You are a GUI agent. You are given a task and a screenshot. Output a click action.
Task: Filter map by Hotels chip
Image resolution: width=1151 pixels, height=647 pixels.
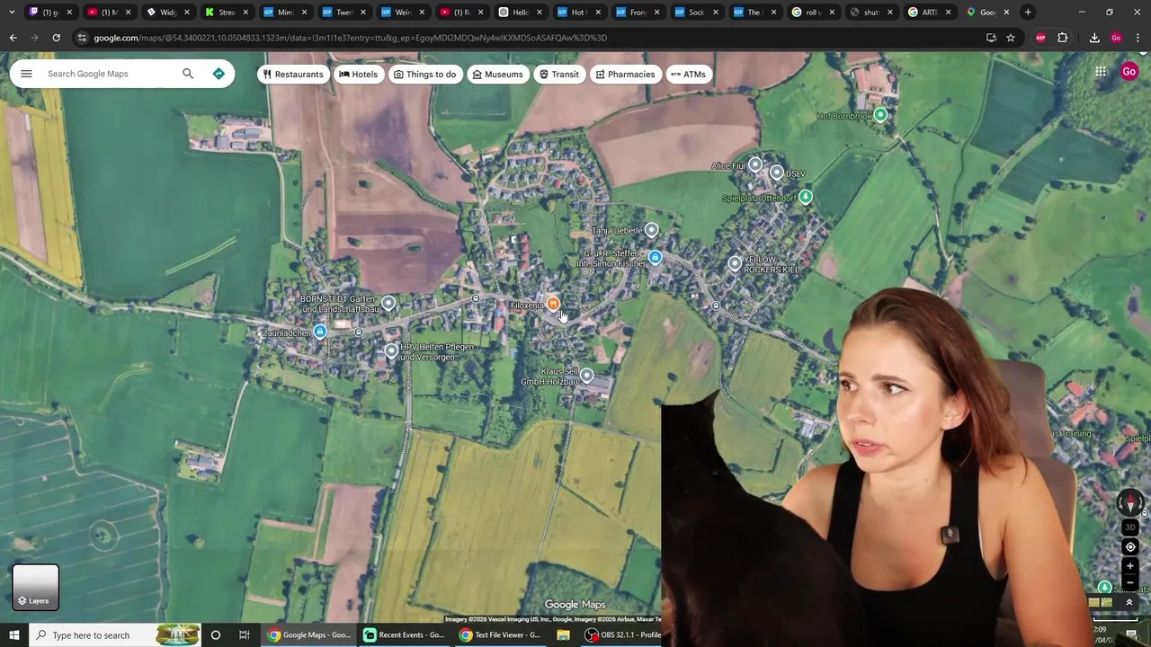click(358, 75)
